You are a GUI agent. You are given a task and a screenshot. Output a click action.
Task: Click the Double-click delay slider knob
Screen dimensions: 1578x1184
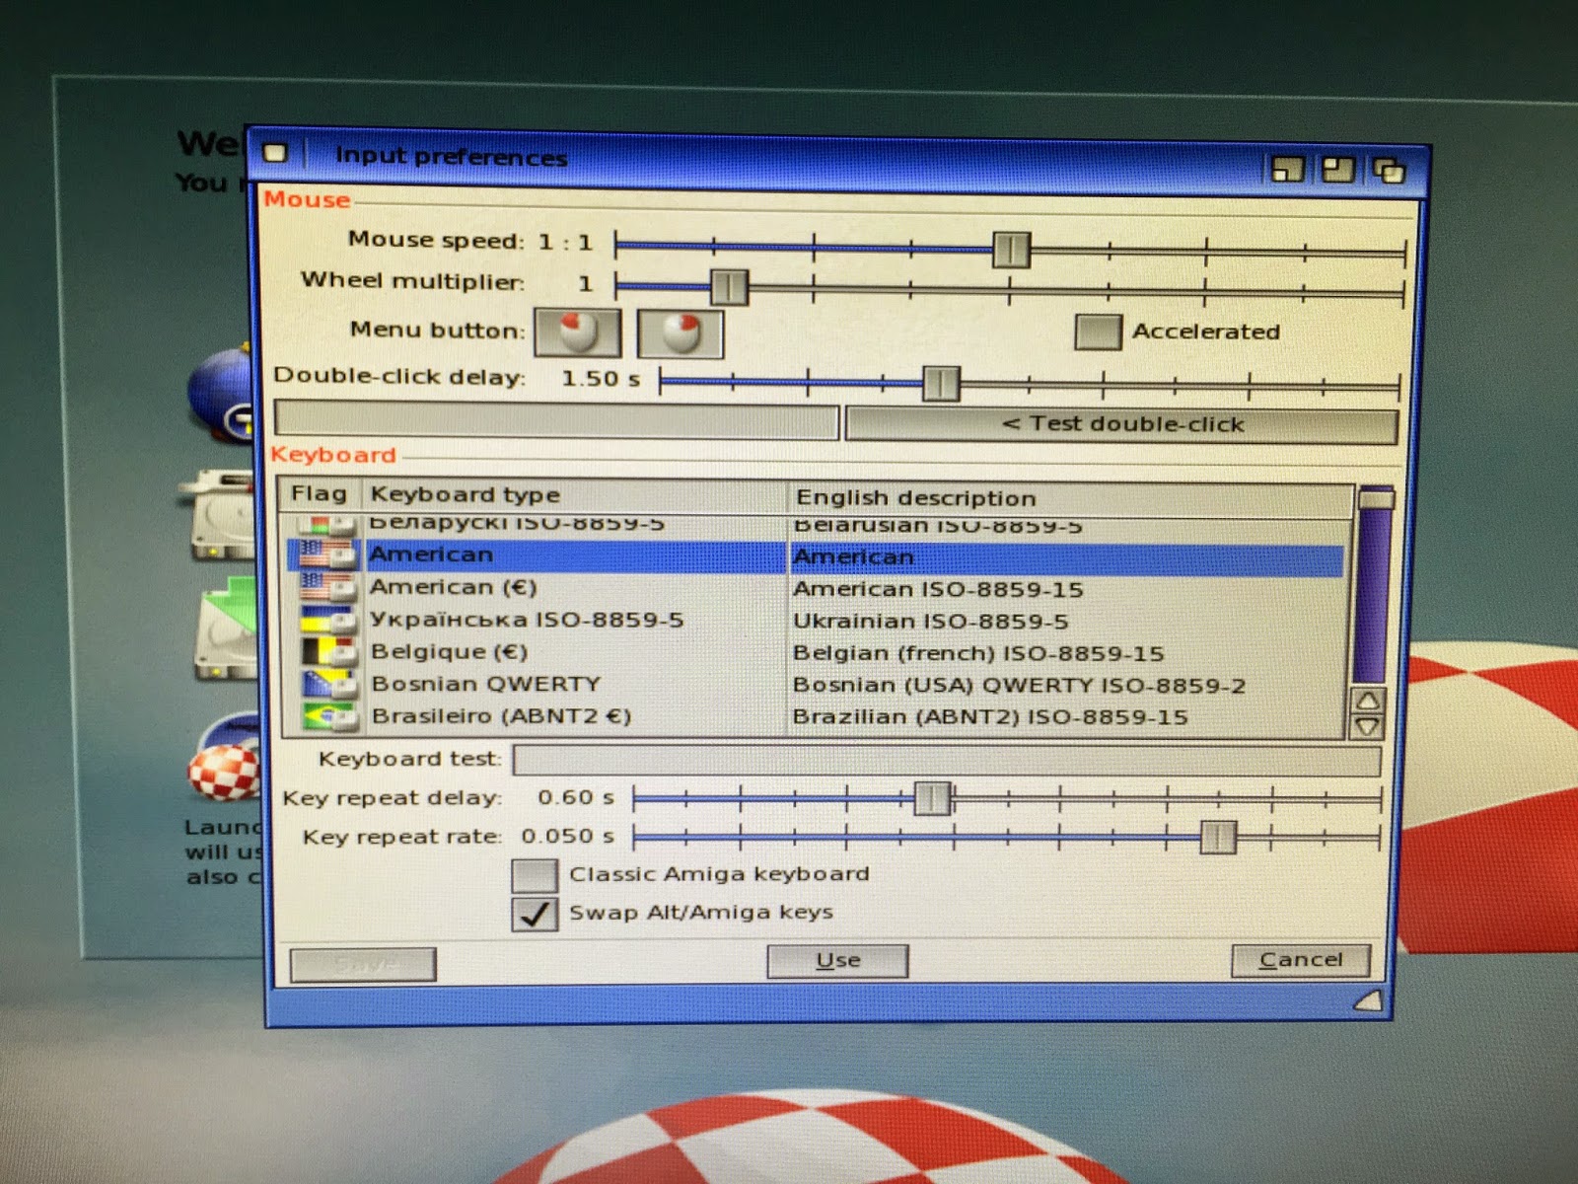pos(941,383)
